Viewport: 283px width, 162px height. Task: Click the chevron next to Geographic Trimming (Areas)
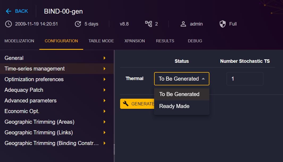104,122
